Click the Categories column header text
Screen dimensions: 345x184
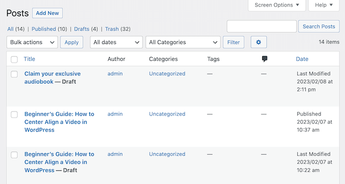(163, 59)
